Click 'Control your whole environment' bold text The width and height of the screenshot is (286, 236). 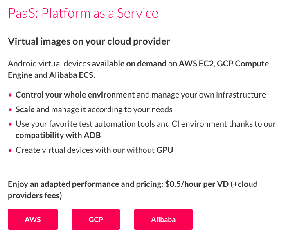(75, 95)
